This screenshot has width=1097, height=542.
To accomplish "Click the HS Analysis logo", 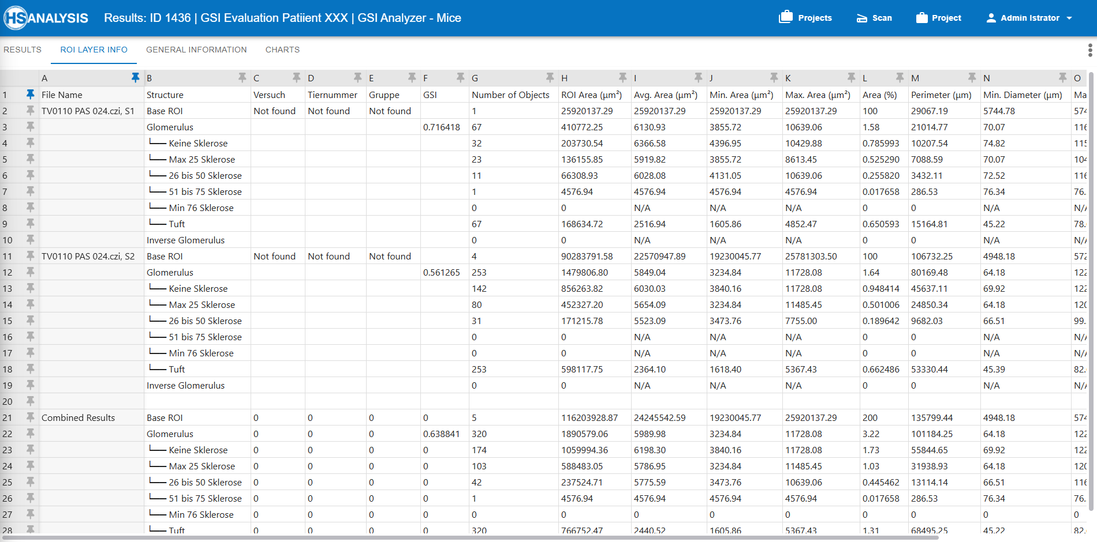I will [x=46, y=18].
